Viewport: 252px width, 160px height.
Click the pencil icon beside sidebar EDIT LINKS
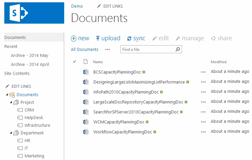(7, 86)
